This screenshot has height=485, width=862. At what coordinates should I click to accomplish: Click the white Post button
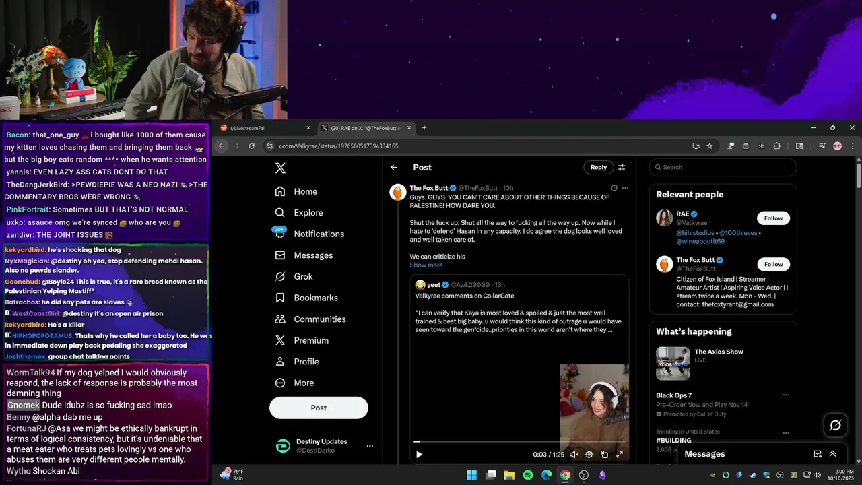[x=319, y=408]
